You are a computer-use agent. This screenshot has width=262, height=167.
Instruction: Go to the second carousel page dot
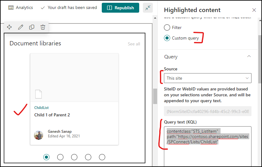[60, 157]
